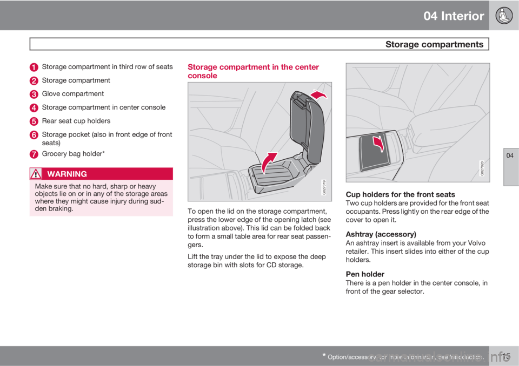Image resolution: width=519 pixels, height=366 pixels.
Task: Click the "Ashtray (accessory)" heading
Action: tap(381, 234)
